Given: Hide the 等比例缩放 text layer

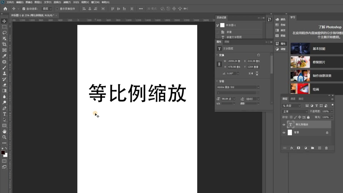Looking at the screenshot, I should (x=284, y=124).
